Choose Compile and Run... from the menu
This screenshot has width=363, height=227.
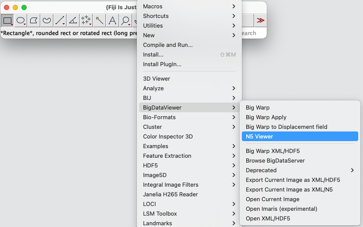pos(189,45)
